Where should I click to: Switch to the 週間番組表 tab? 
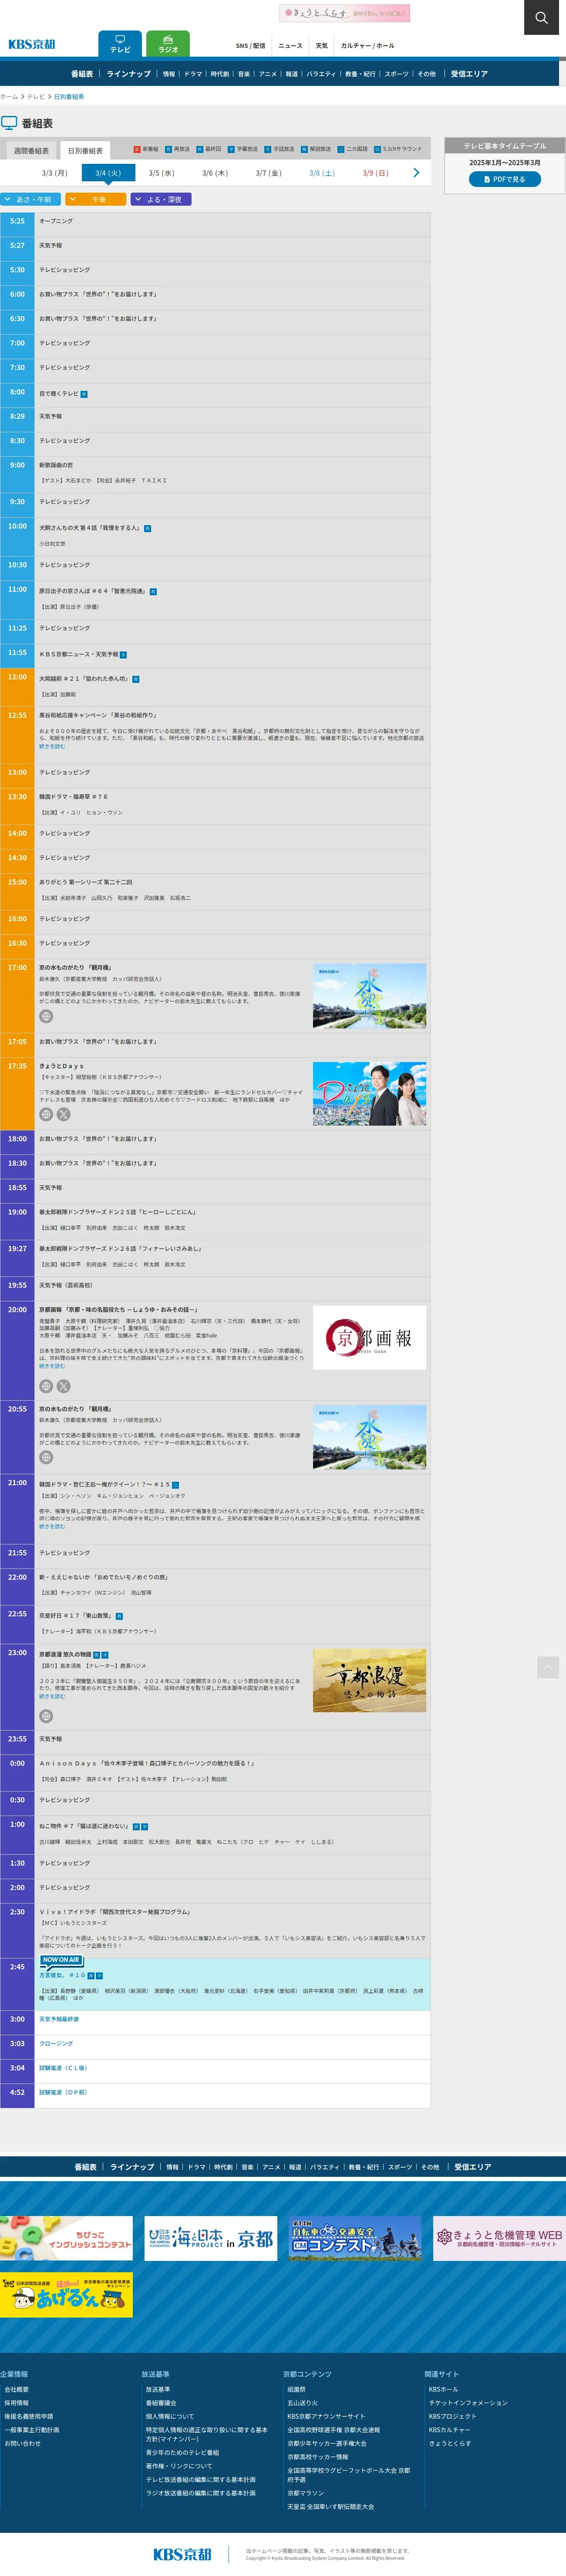[x=31, y=151]
